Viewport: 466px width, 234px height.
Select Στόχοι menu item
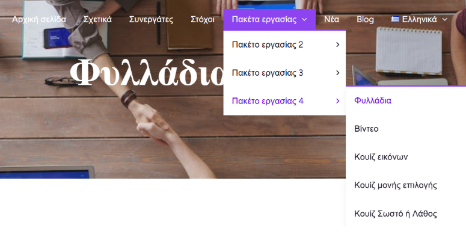point(203,19)
